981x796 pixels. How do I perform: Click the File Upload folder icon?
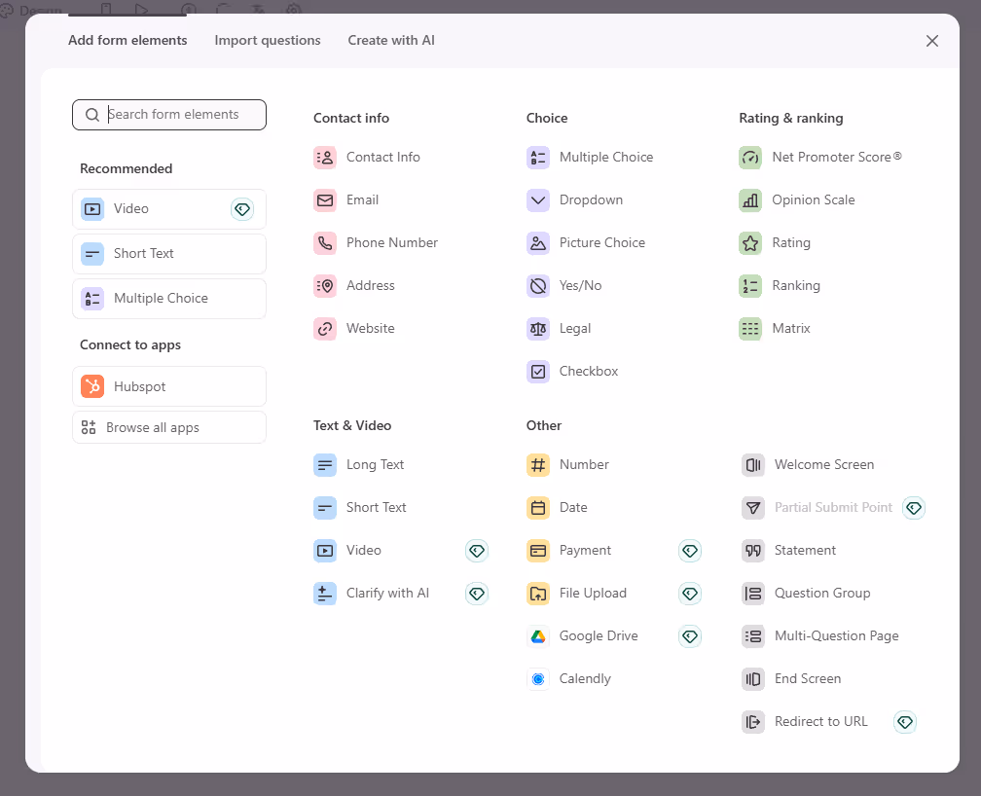[x=538, y=594]
